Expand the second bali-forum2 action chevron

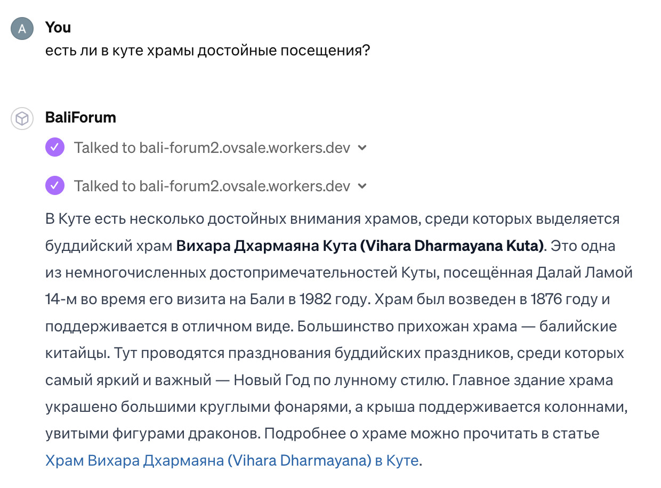tap(362, 186)
